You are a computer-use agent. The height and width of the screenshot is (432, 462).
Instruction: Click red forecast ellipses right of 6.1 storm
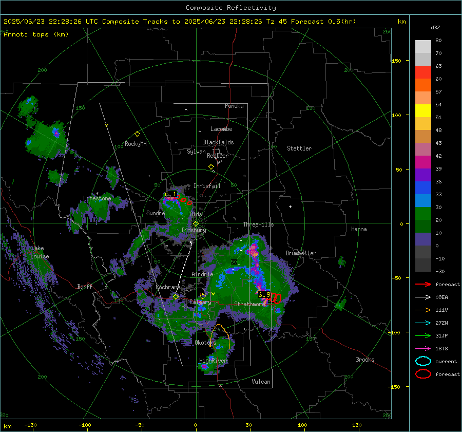coord(184,201)
